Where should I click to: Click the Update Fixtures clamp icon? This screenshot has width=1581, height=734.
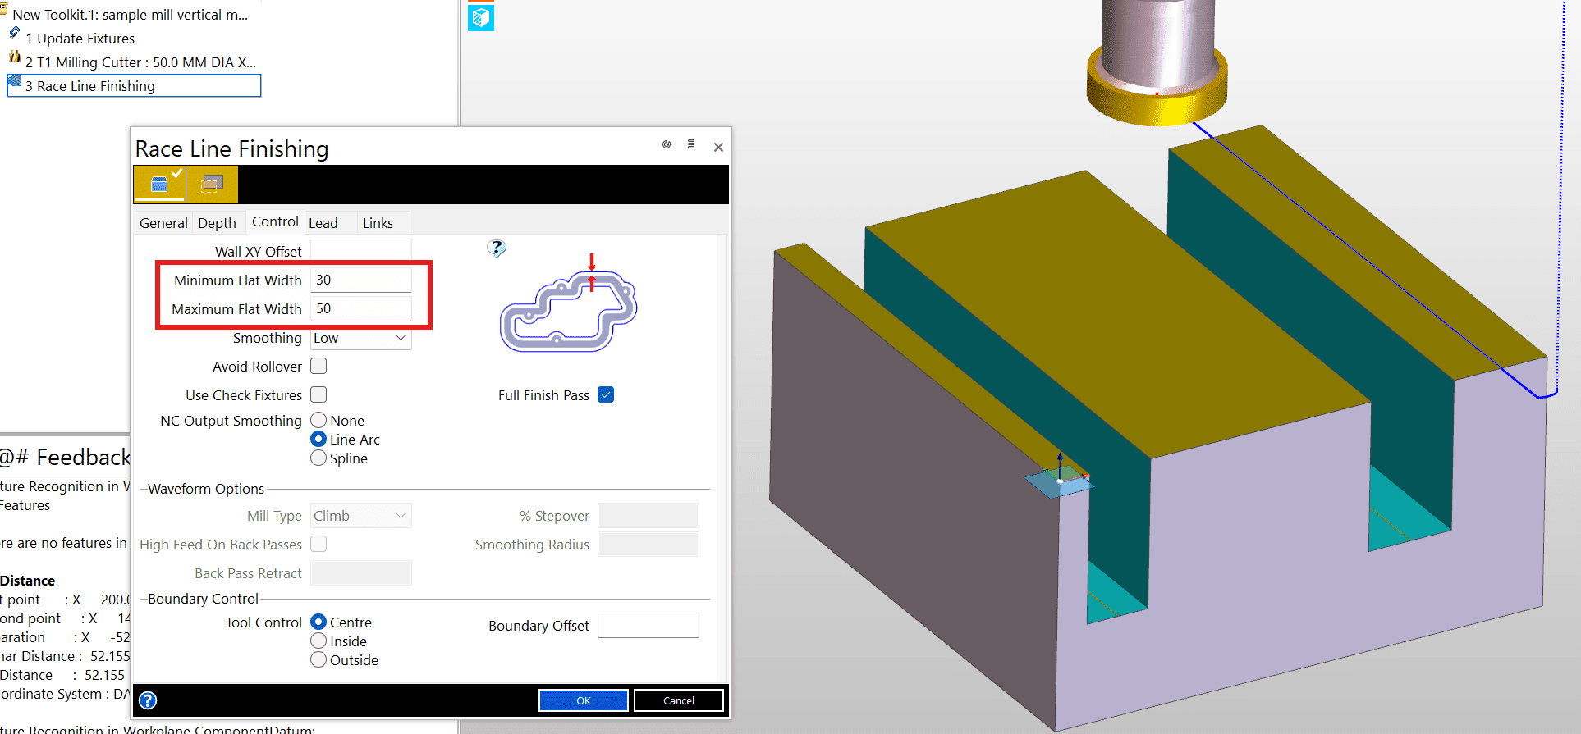tap(15, 33)
